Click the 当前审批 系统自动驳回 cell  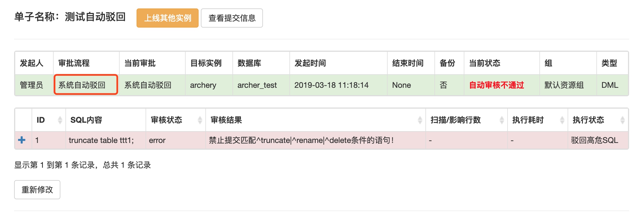point(148,85)
